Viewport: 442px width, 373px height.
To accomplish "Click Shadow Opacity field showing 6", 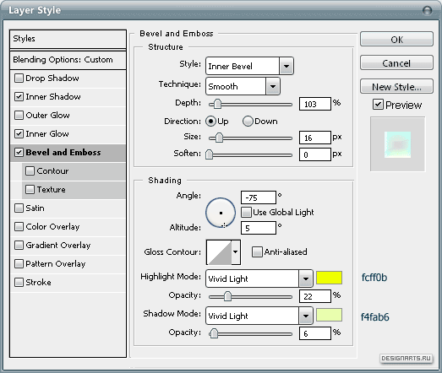I will pos(315,333).
